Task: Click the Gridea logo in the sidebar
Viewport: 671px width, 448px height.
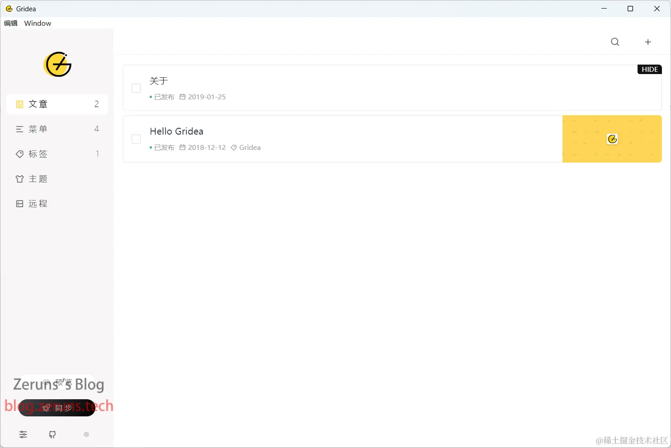Action: [57, 64]
